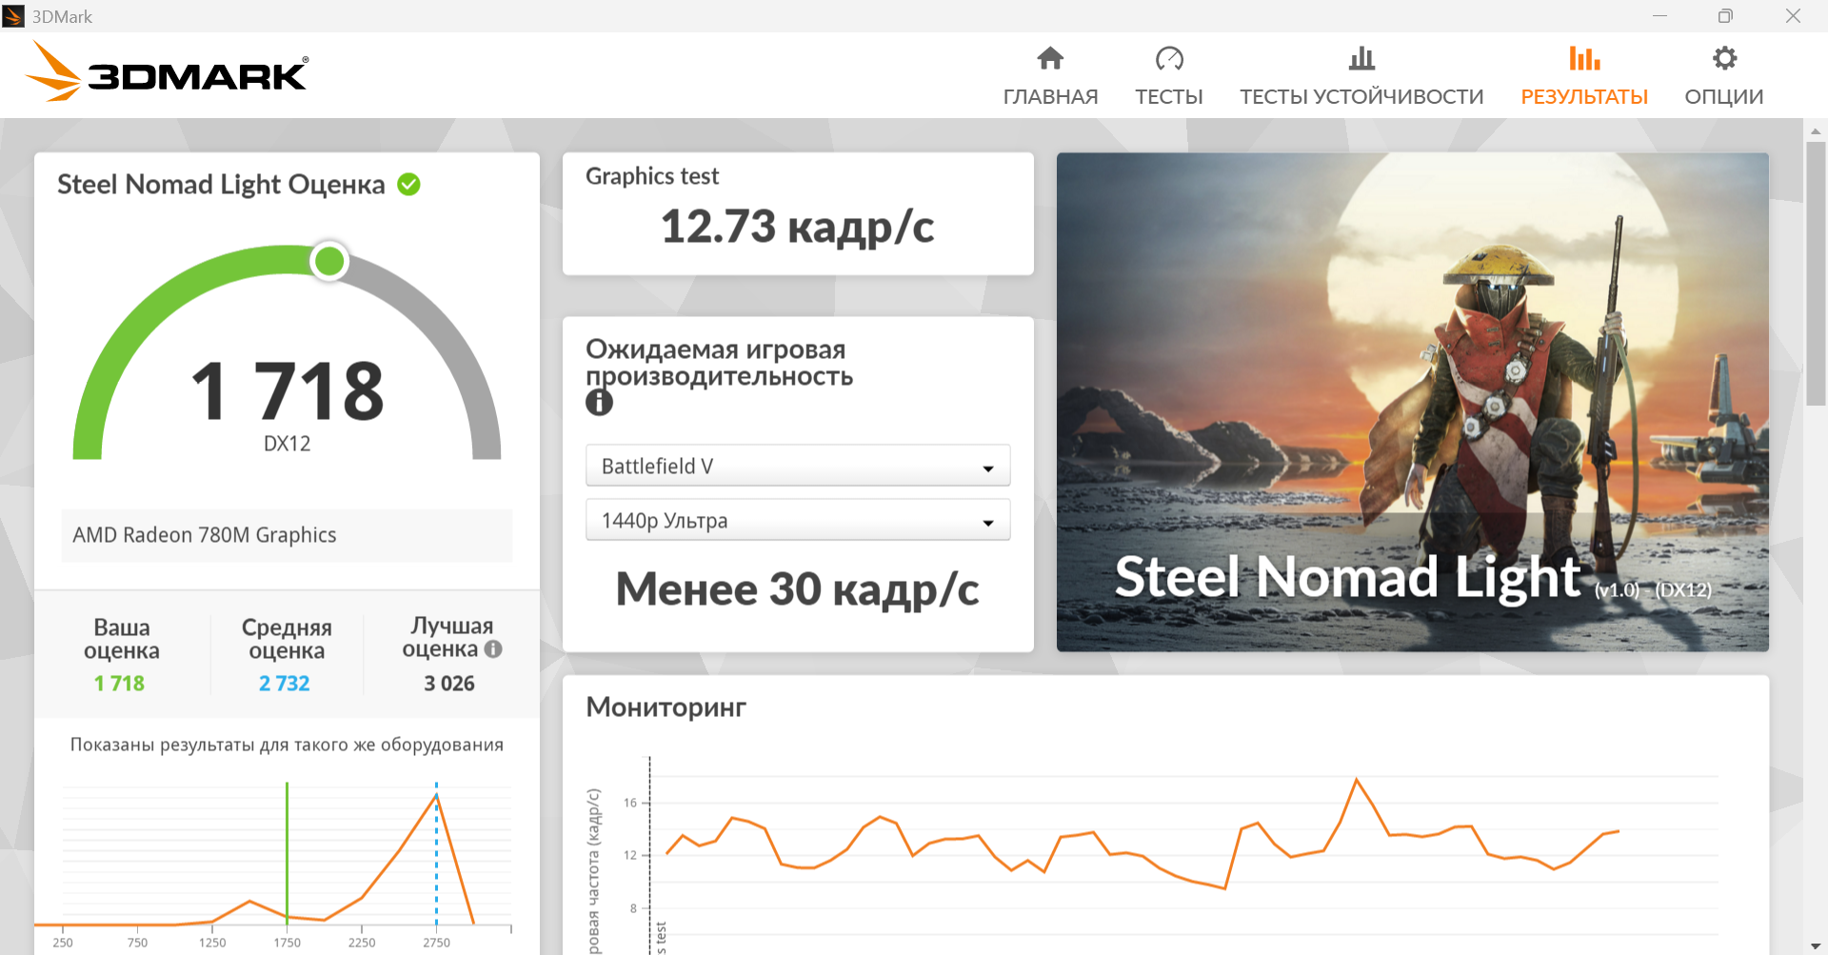Screen dimensions: 1828x955
Task: Click the 3DMark logo
Action: 167,71
